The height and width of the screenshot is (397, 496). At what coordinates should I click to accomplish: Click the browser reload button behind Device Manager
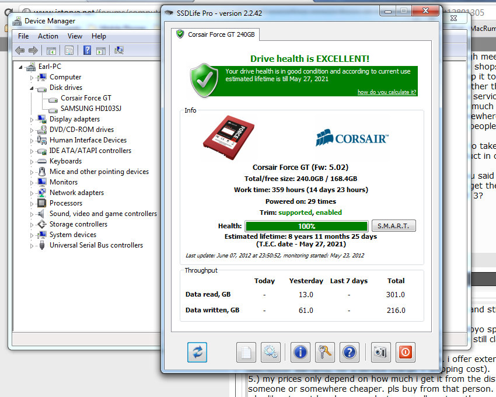(8, 12)
